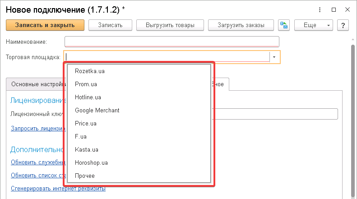Close the Новое подключение window
This screenshot has width=357, height=199.
tap(347, 9)
